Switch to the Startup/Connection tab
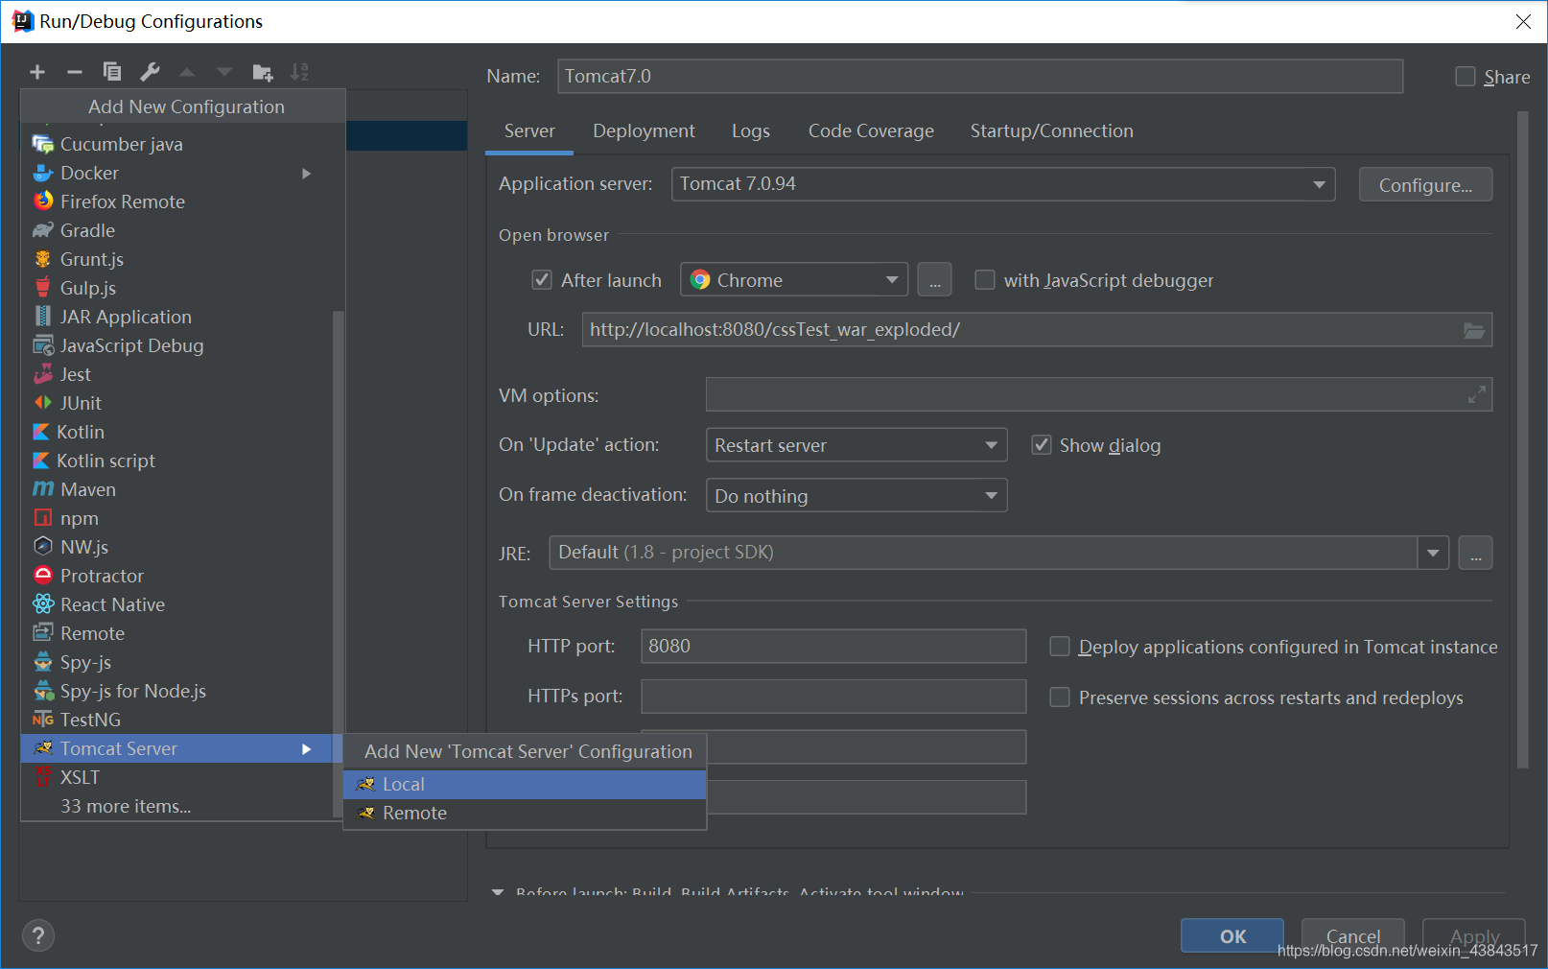Image resolution: width=1548 pixels, height=969 pixels. click(1051, 131)
